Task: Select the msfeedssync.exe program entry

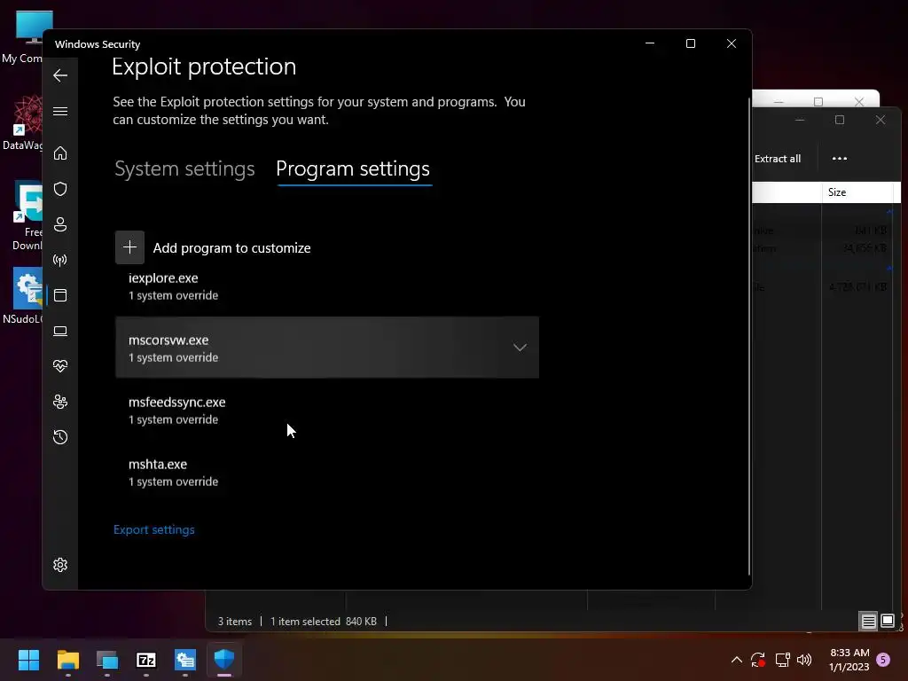Action: click(326, 410)
